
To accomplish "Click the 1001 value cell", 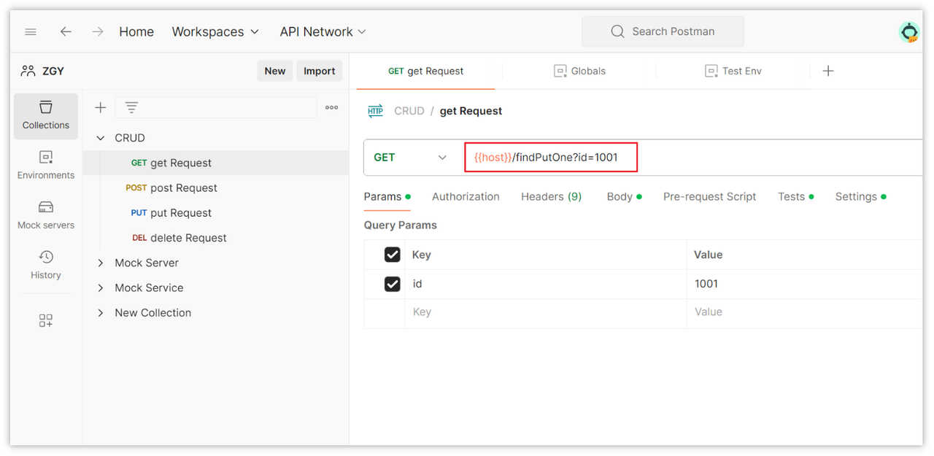I will (x=804, y=284).
